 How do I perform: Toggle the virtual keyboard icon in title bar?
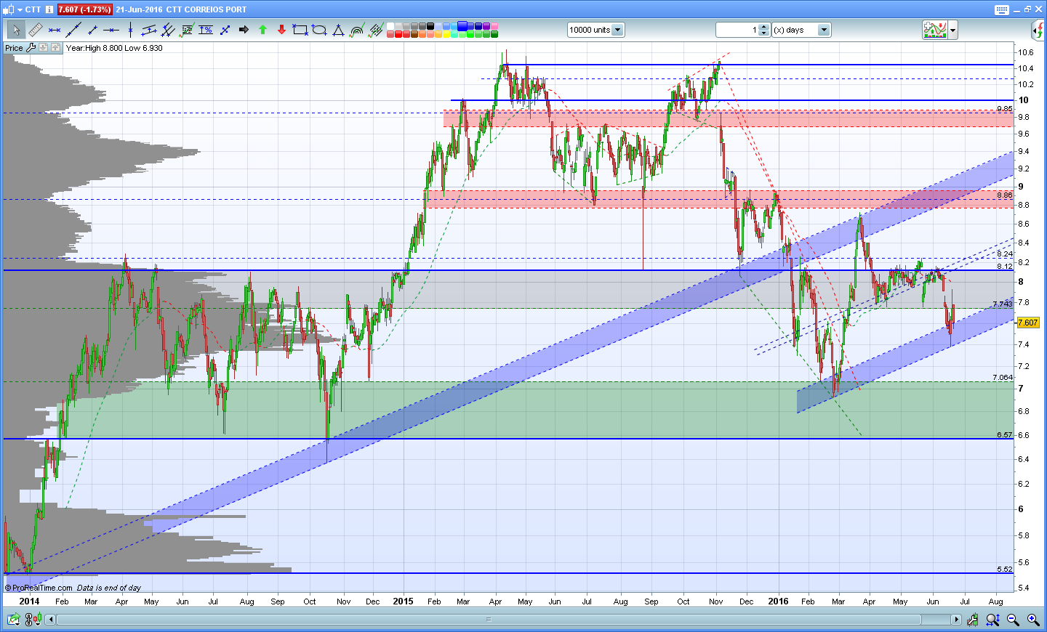pos(1002,9)
